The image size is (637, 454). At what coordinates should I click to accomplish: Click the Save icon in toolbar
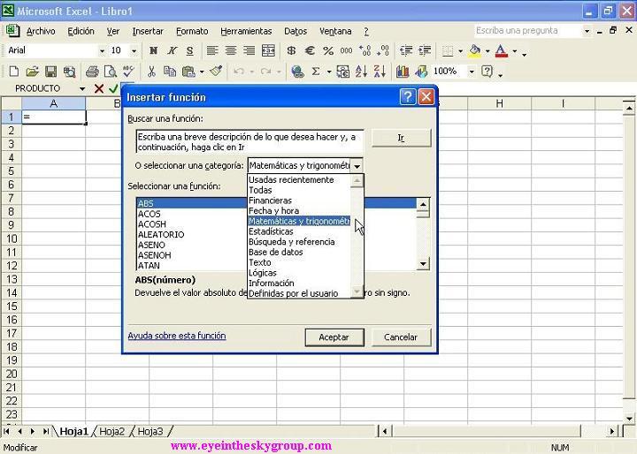click(50, 72)
